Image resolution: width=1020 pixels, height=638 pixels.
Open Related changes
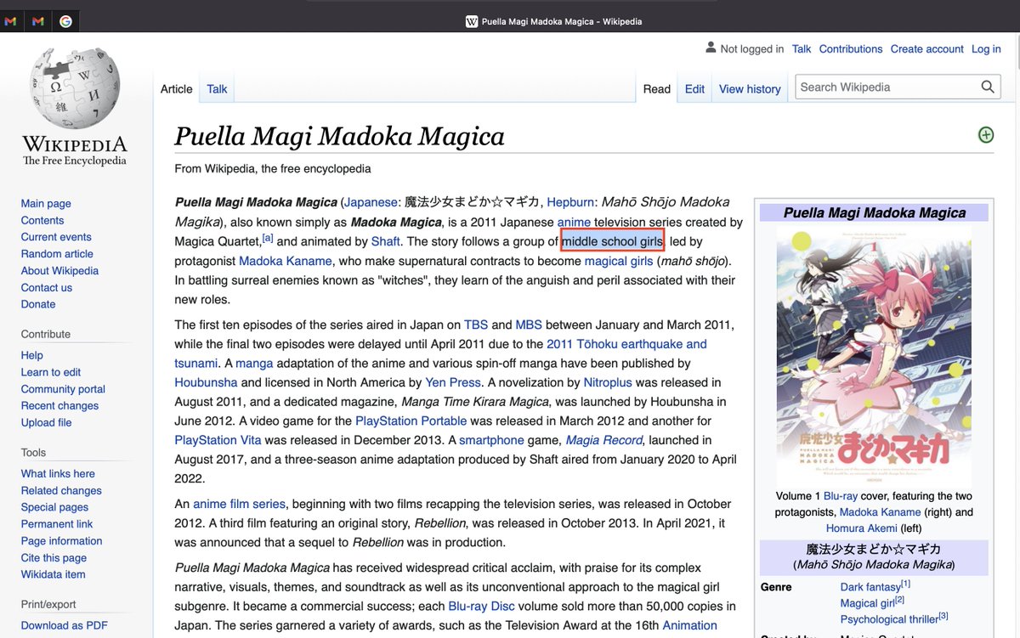pos(61,490)
